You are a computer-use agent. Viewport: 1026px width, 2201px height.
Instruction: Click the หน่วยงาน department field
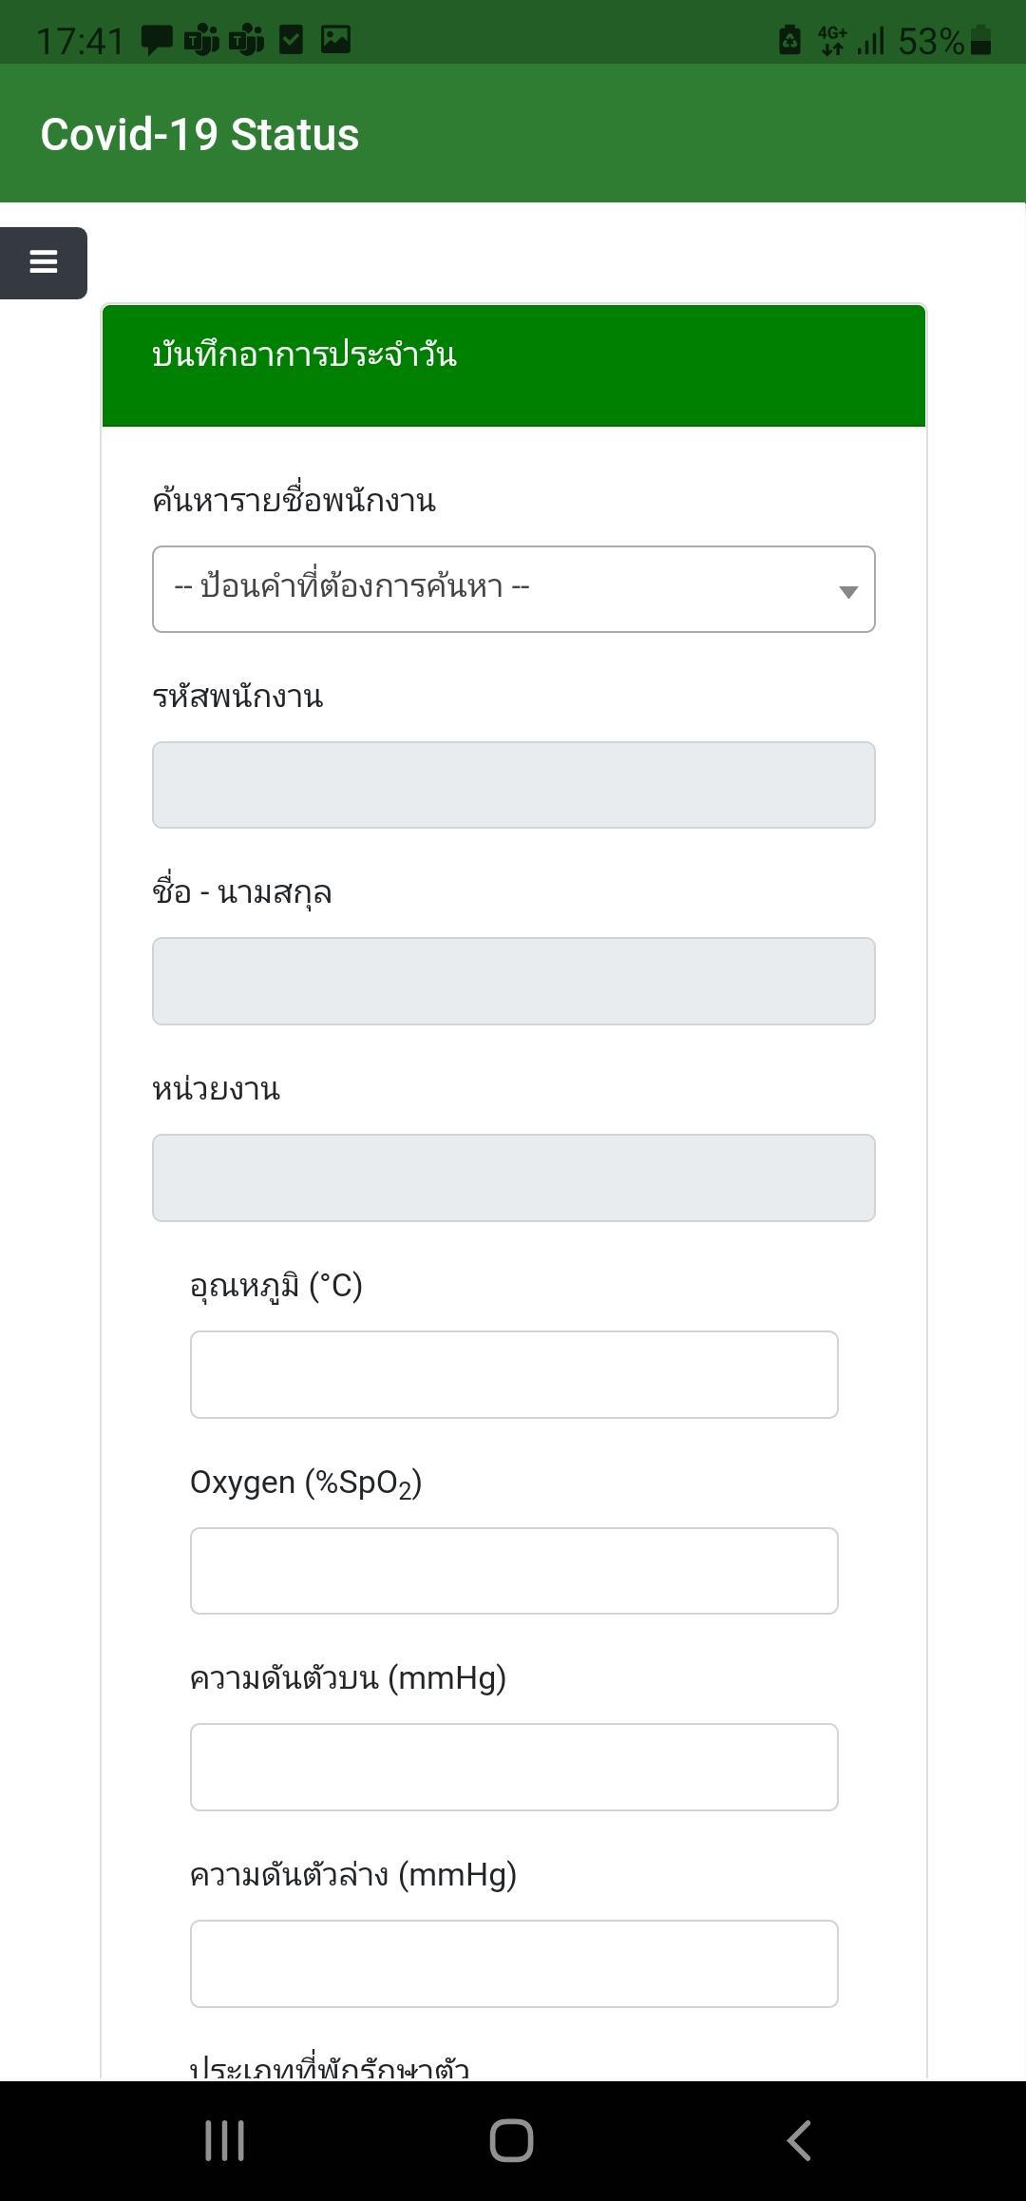(x=513, y=1177)
